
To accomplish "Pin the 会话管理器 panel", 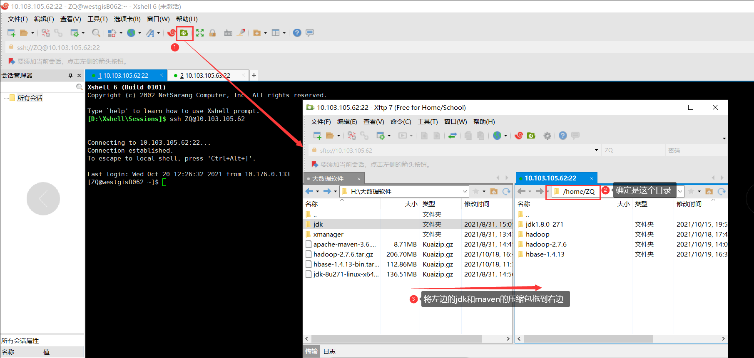I will click(x=70, y=75).
